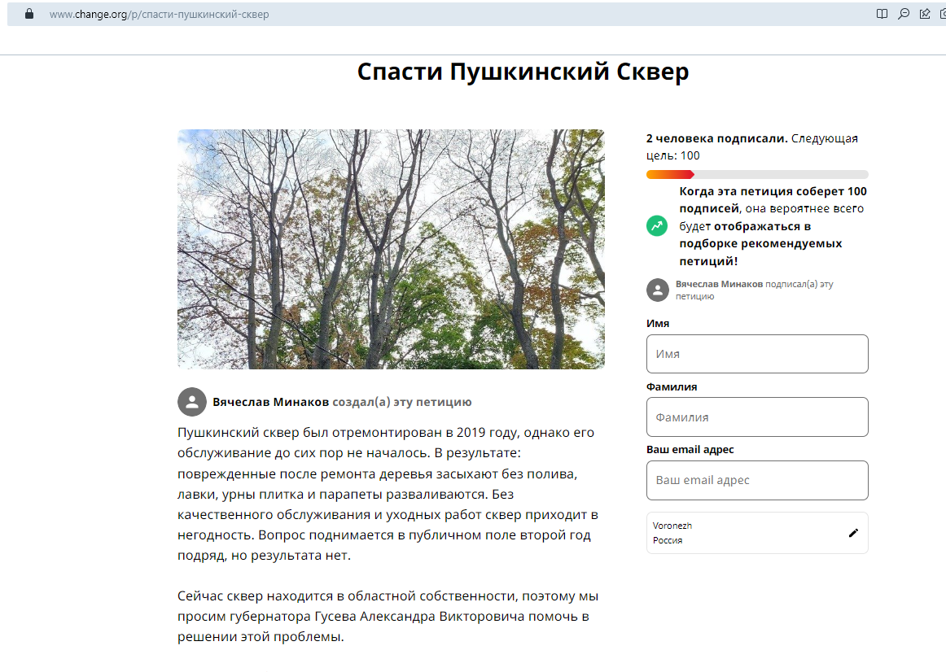Click Вячеслав Минаков avatar beside signature notice

(658, 290)
